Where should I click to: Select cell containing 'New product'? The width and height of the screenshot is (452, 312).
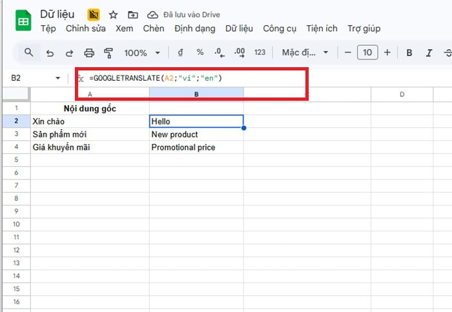pos(196,134)
